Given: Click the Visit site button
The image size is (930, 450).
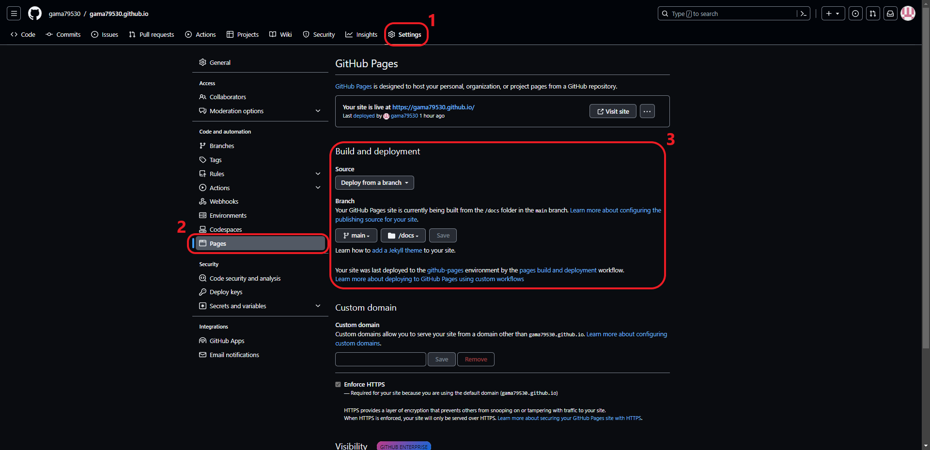Looking at the screenshot, I should pyautogui.click(x=612, y=111).
